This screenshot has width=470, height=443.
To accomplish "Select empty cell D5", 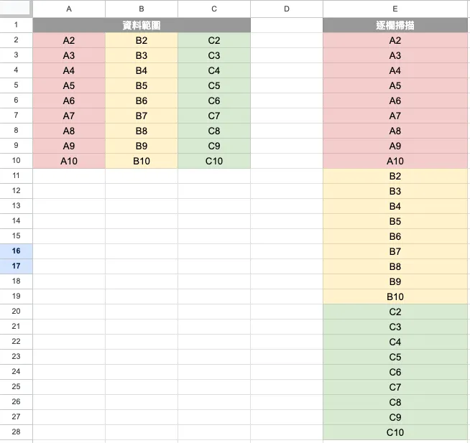I will tap(287, 85).
